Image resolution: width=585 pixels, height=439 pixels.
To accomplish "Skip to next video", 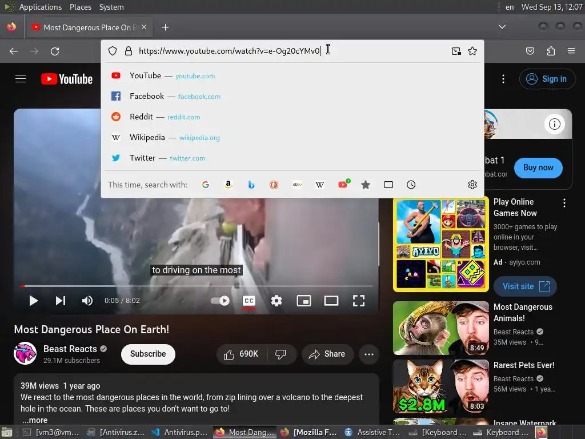I will coord(61,301).
